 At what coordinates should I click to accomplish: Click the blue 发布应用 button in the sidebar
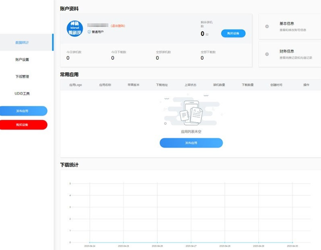[23, 111]
